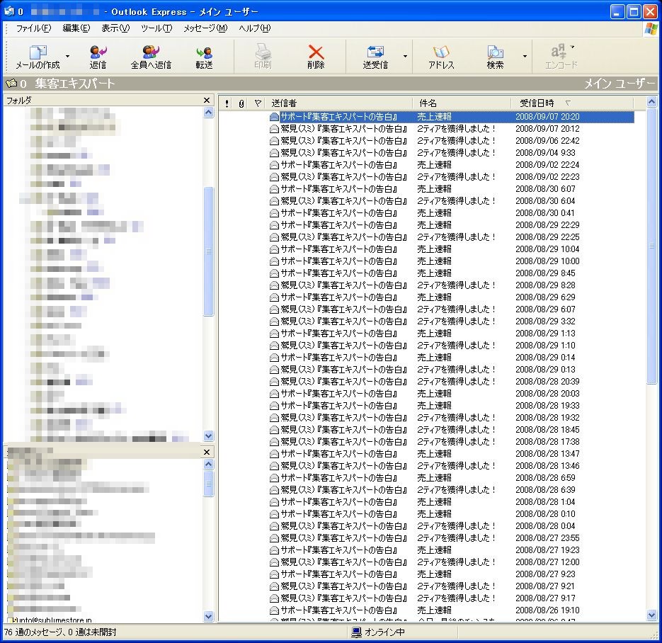This screenshot has height=643, width=662.
Task: Click the メールの作成 (Create Mail) icon
Action: [x=38, y=57]
